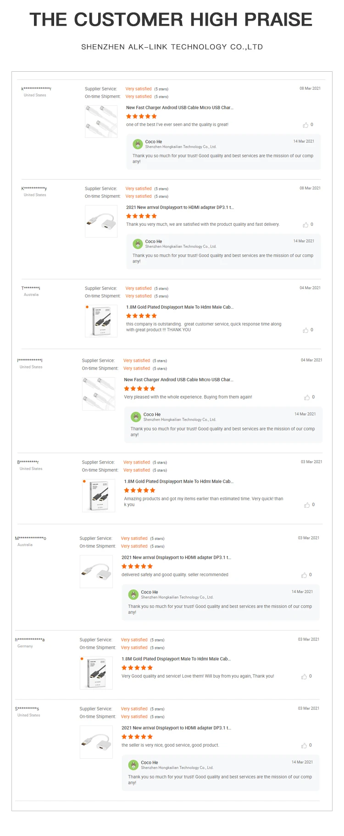Click thumbs-up on "satisfied with the product quality" review

(305, 225)
